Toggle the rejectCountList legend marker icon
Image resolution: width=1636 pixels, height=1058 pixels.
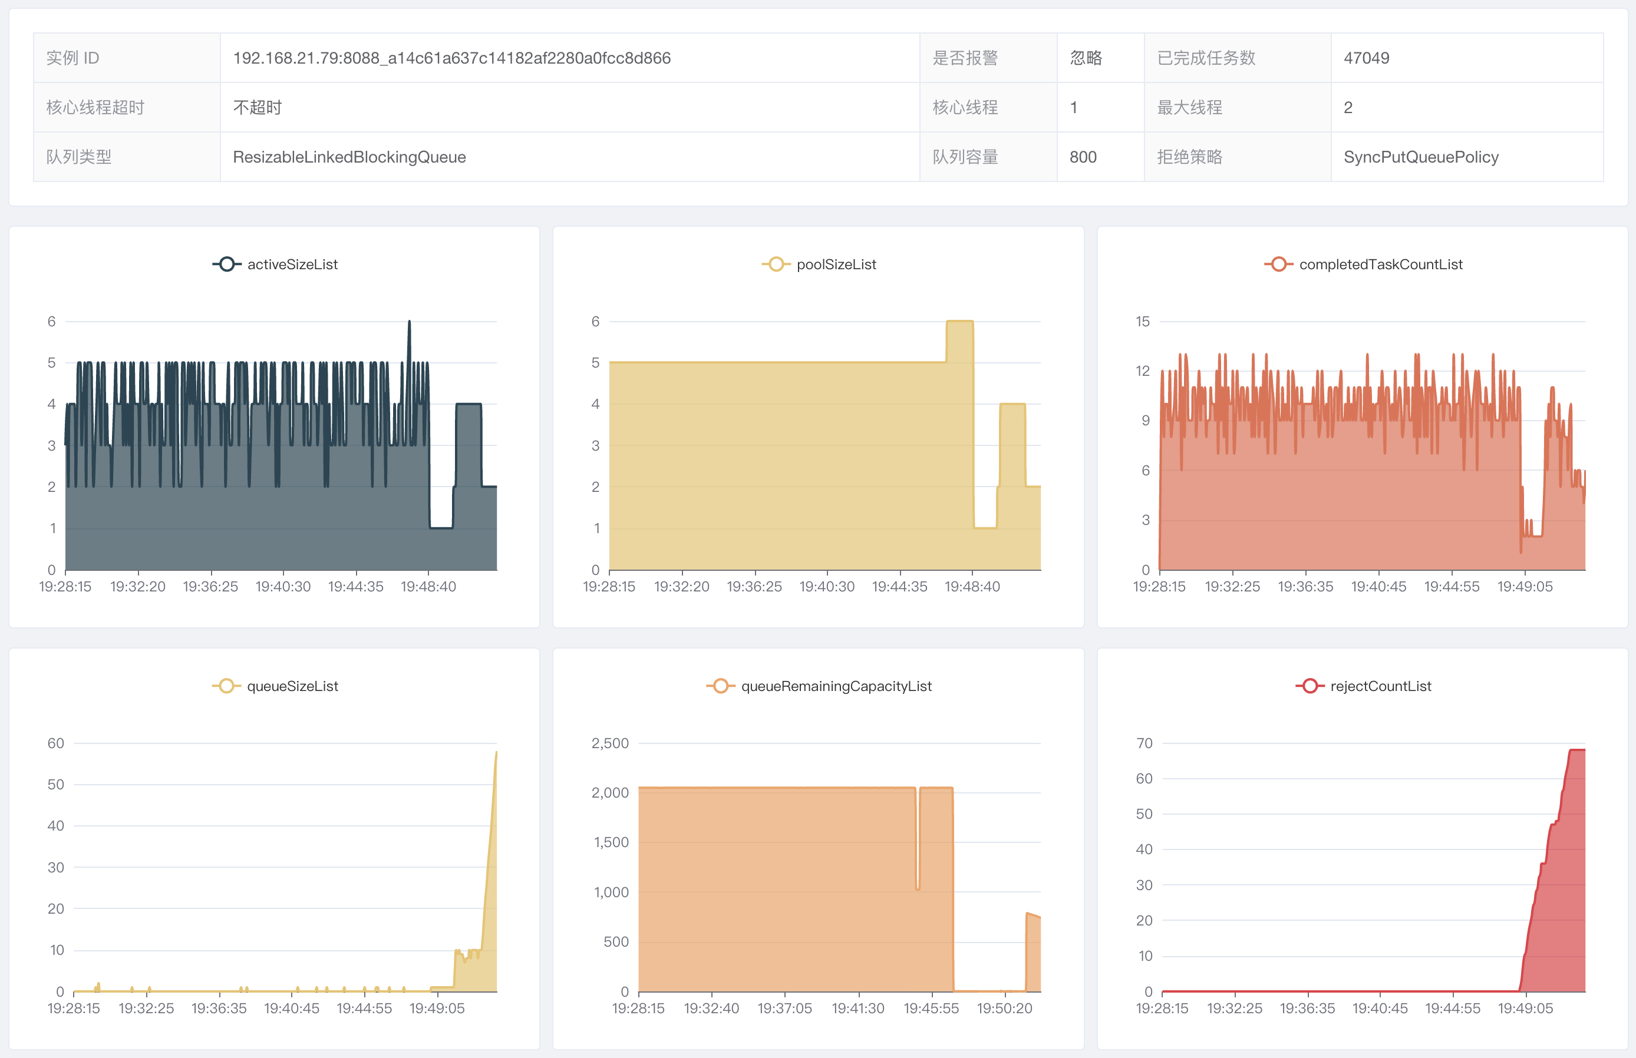click(x=1310, y=686)
